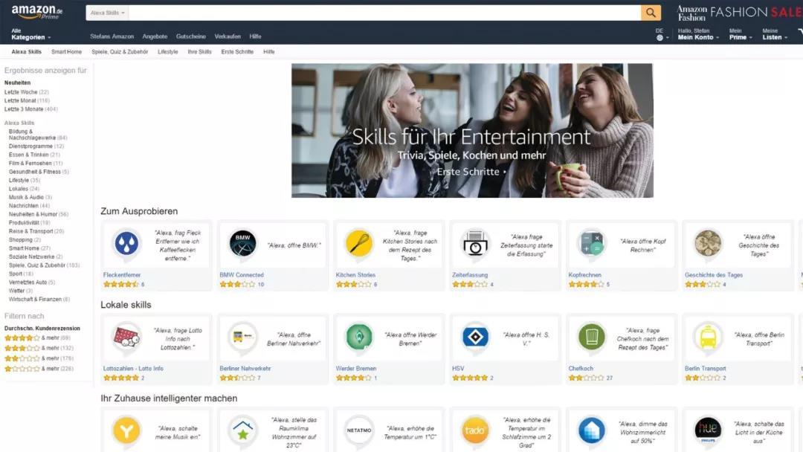Filter results by Letzter Monat

click(28, 101)
